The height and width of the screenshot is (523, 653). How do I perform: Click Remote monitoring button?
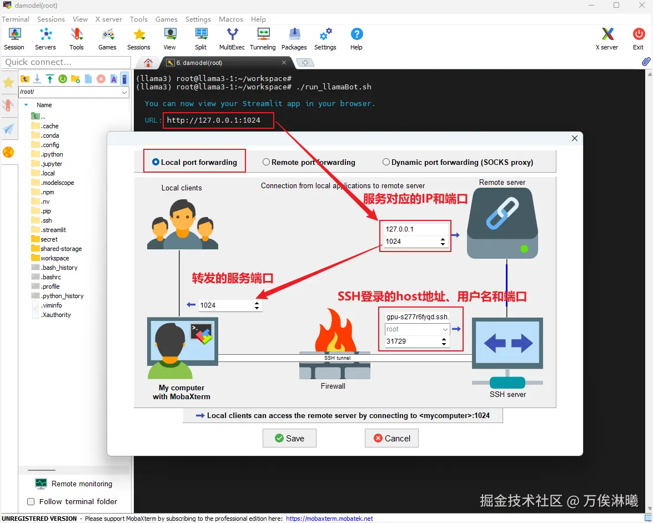tap(74, 484)
